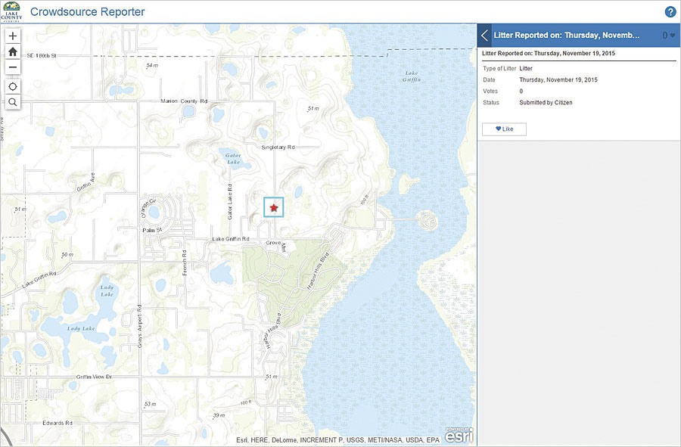This screenshot has width=681, height=447.
Task: Select the red star litter marker
Action: [274, 207]
